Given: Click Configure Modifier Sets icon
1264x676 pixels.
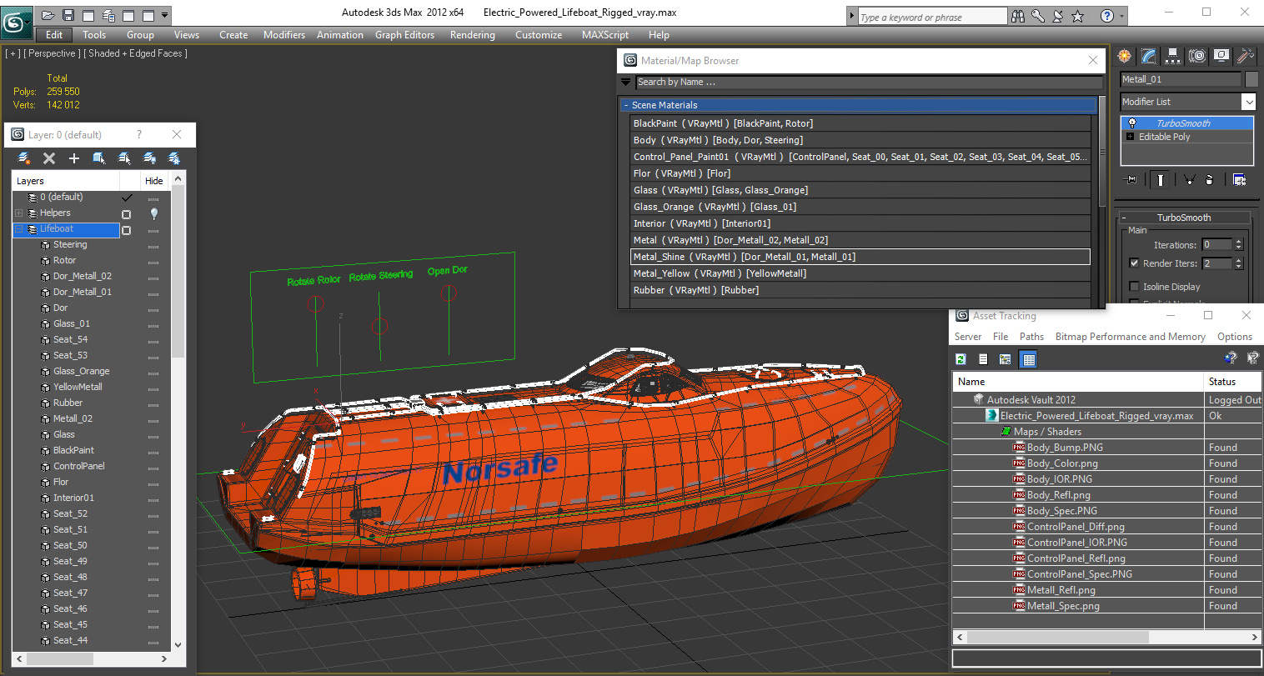Looking at the screenshot, I should (x=1239, y=179).
